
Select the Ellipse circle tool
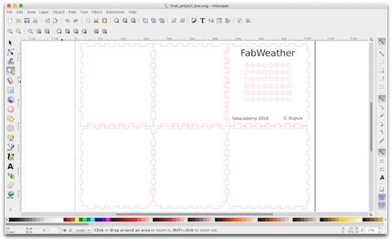click(x=10, y=109)
